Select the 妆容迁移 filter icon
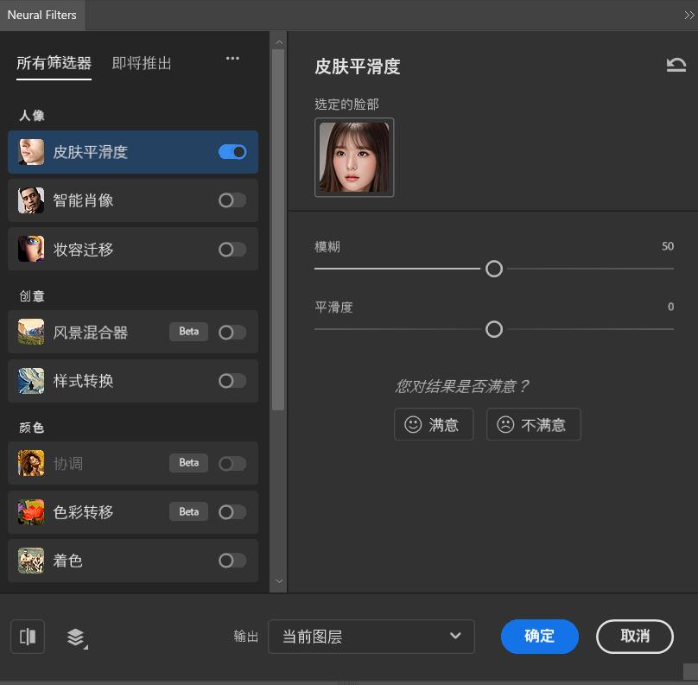This screenshot has width=698, height=685. point(31,249)
